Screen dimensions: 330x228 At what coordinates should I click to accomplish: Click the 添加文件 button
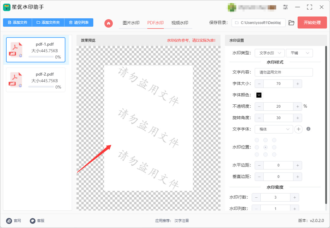[x=17, y=22]
